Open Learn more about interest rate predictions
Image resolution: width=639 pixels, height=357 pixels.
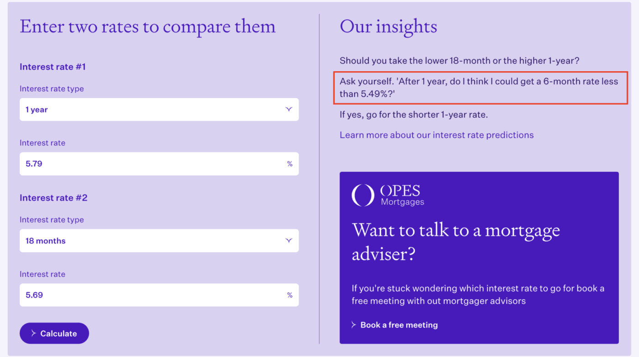click(436, 135)
